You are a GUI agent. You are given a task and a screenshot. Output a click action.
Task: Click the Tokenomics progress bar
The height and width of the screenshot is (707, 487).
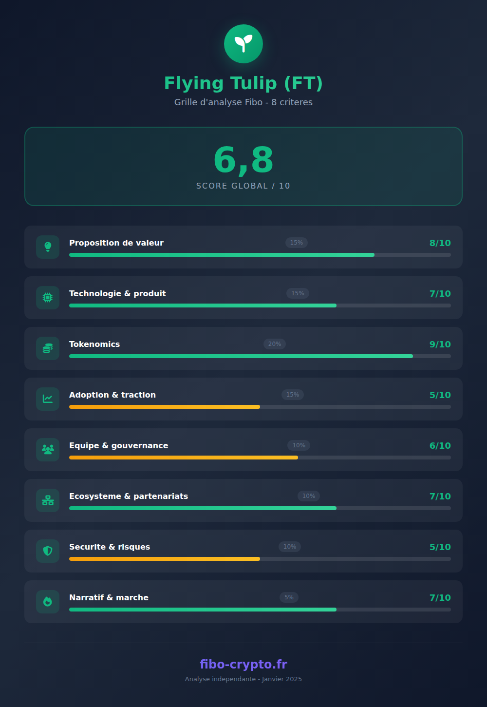260,356
